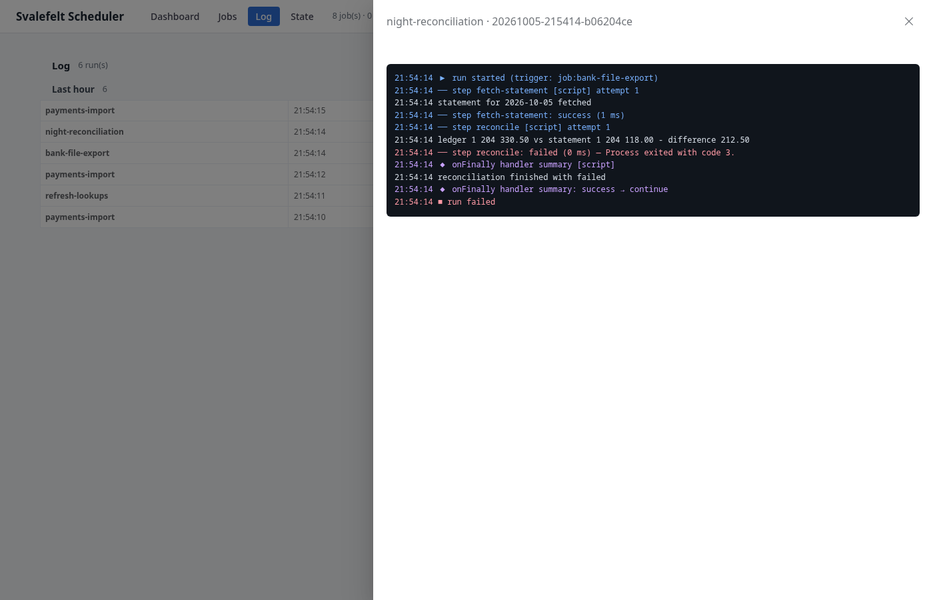The width and height of the screenshot is (933, 600).
Task: Click the run title night-reconciliation · 20261005-215414-b06204ce
Action: pos(509,21)
